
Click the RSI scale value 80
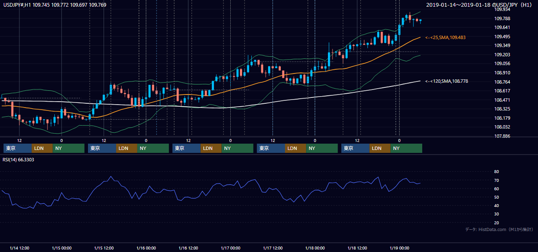496,172
